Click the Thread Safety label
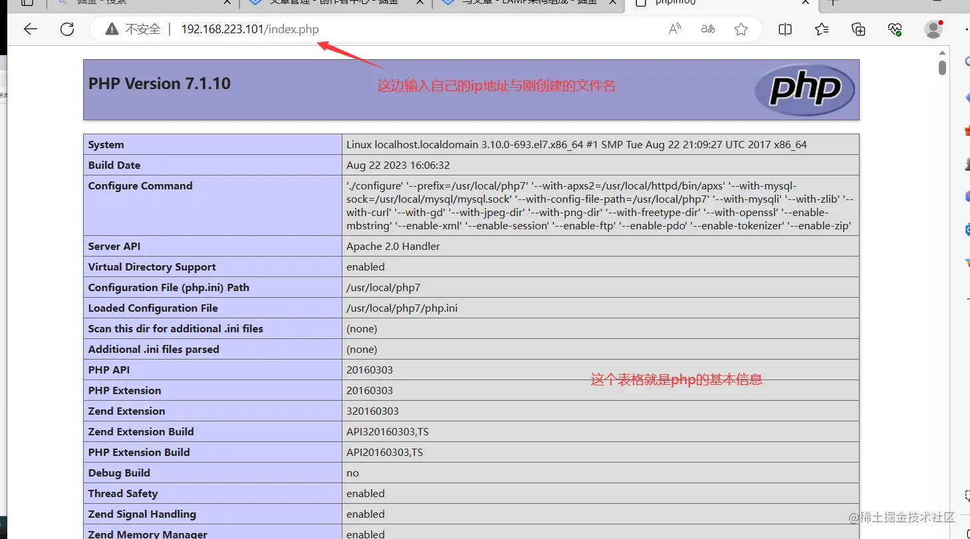The image size is (970, 539). click(123, 494)
